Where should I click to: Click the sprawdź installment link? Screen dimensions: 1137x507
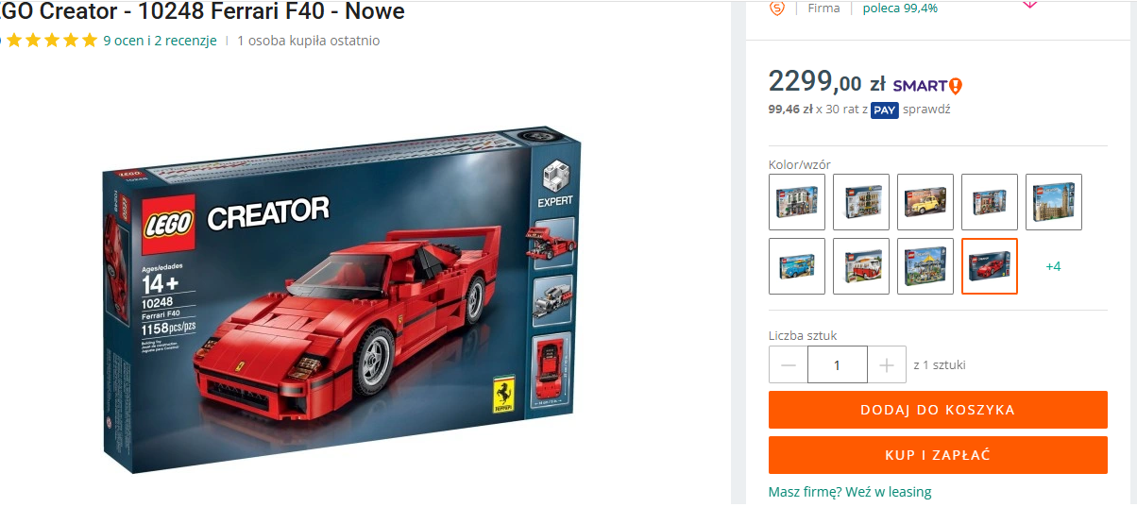click(x=926, y=110)
